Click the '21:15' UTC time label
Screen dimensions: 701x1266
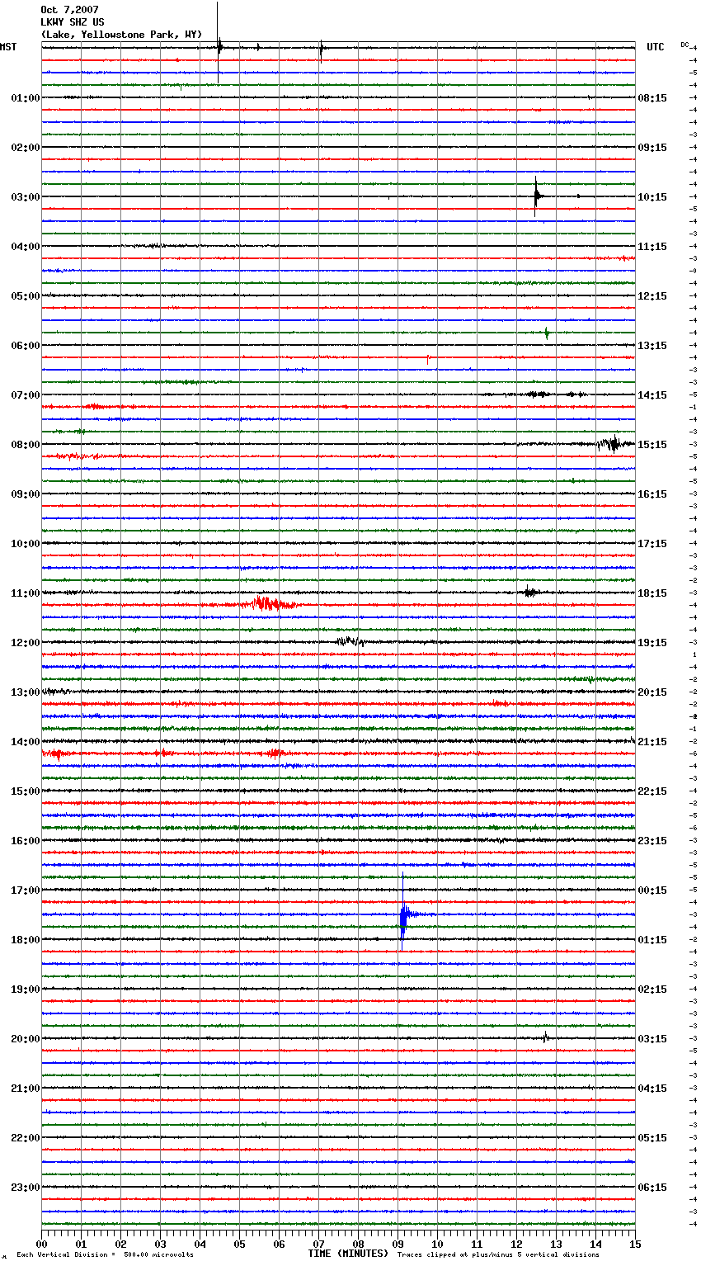[652, 742]
